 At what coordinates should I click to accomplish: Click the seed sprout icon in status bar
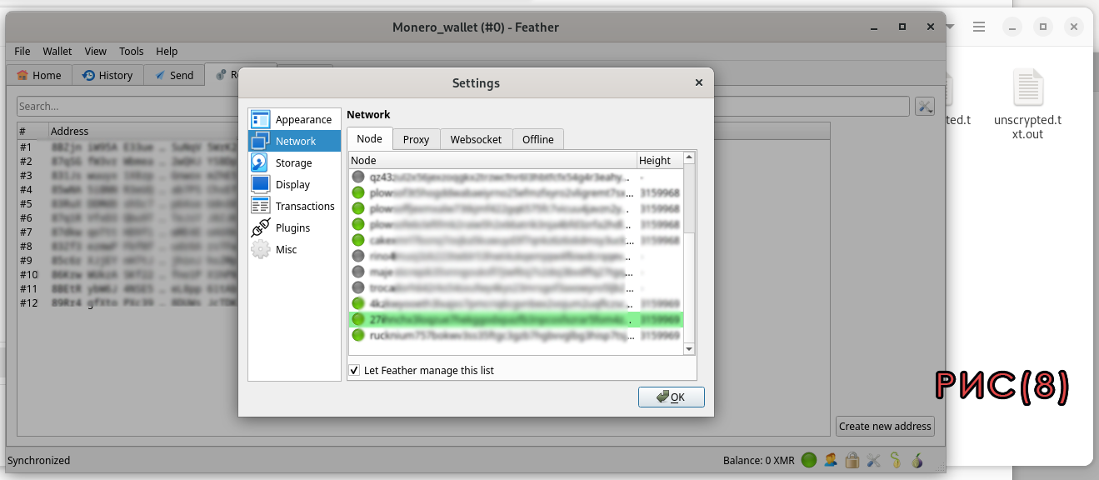tap(896, 460)
